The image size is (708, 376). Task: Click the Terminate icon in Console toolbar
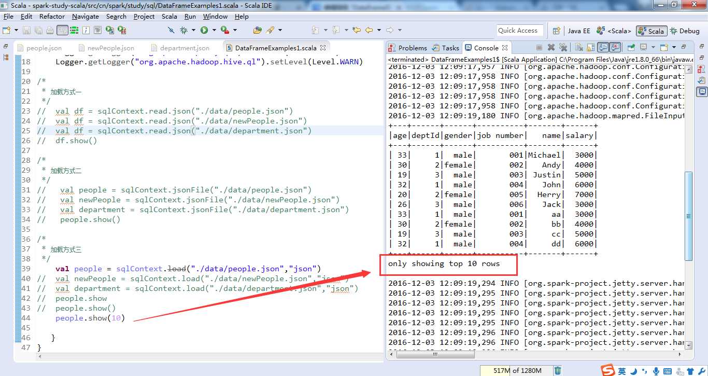[539, 47]
